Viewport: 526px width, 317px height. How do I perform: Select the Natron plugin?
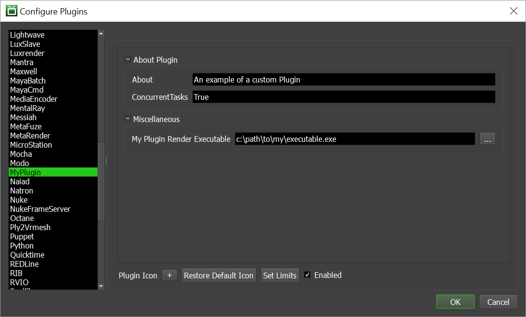[x=22, y=191]
